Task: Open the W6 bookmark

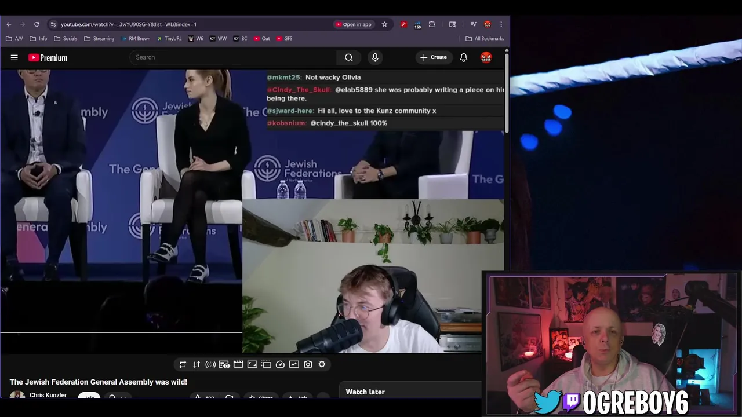Action: [x=195, y=39]
